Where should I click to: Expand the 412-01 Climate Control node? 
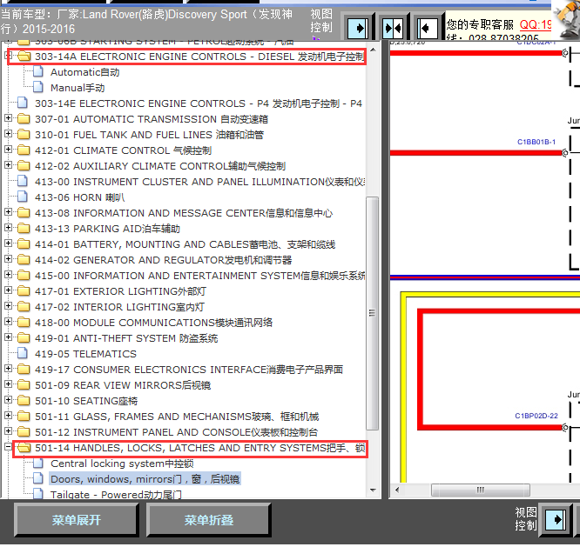8,150
